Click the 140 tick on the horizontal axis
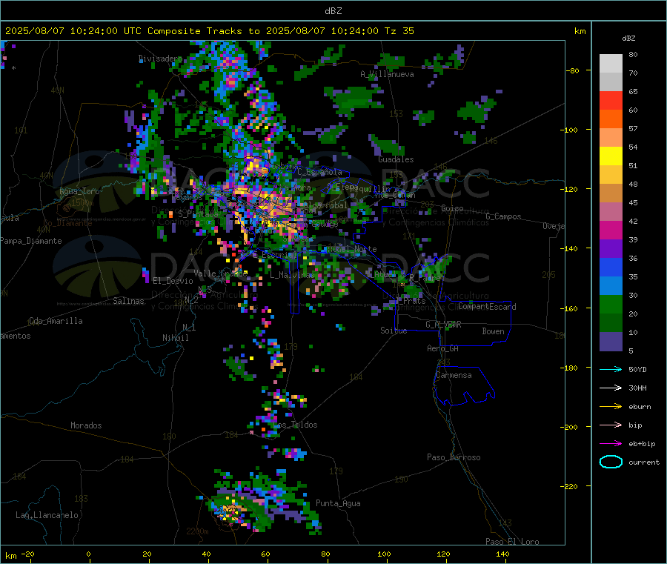Image resolution: width=667 pixels, height=564 pixels. point(502,554)
